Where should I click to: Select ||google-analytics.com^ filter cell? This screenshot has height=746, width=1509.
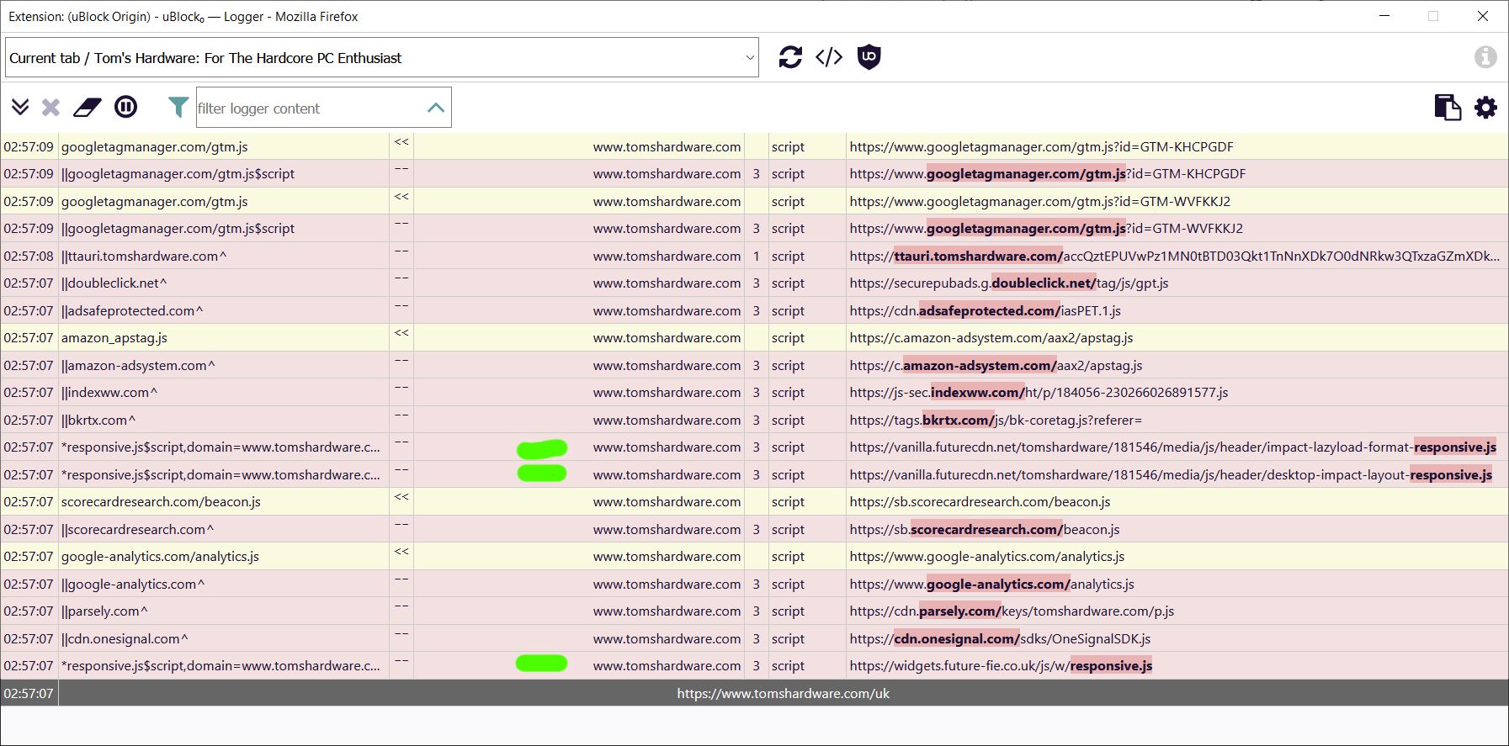pyautogui.click(x=224, y=585)
